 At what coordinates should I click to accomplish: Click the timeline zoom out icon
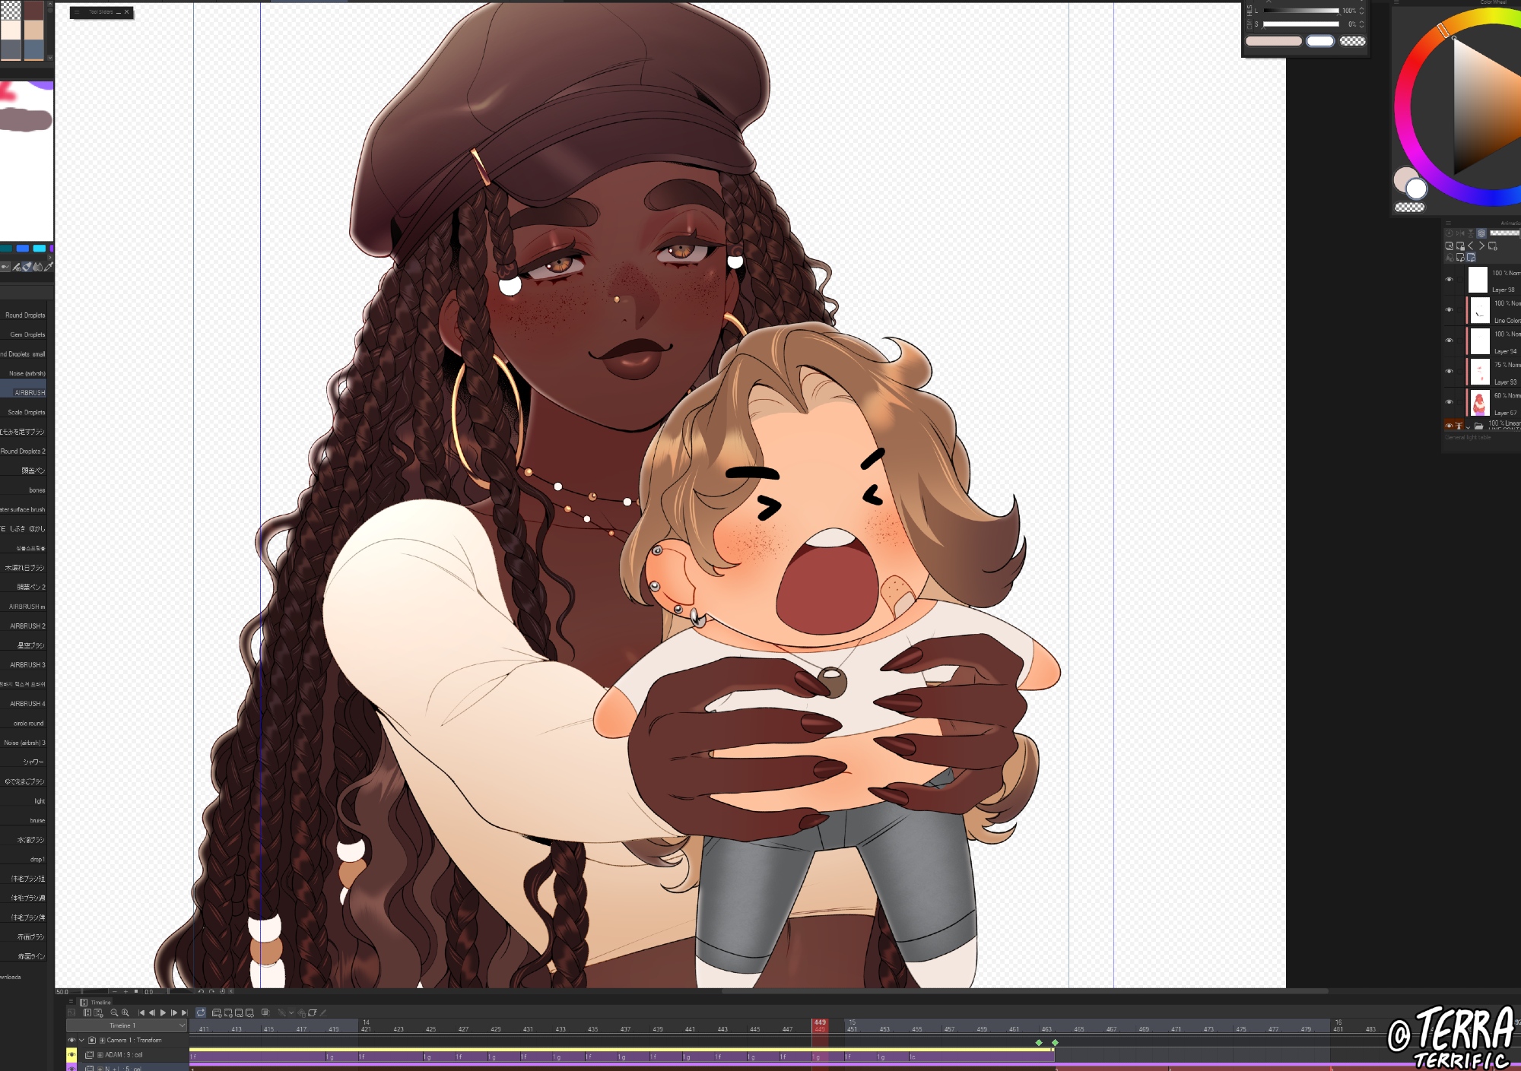point(114,1012)
